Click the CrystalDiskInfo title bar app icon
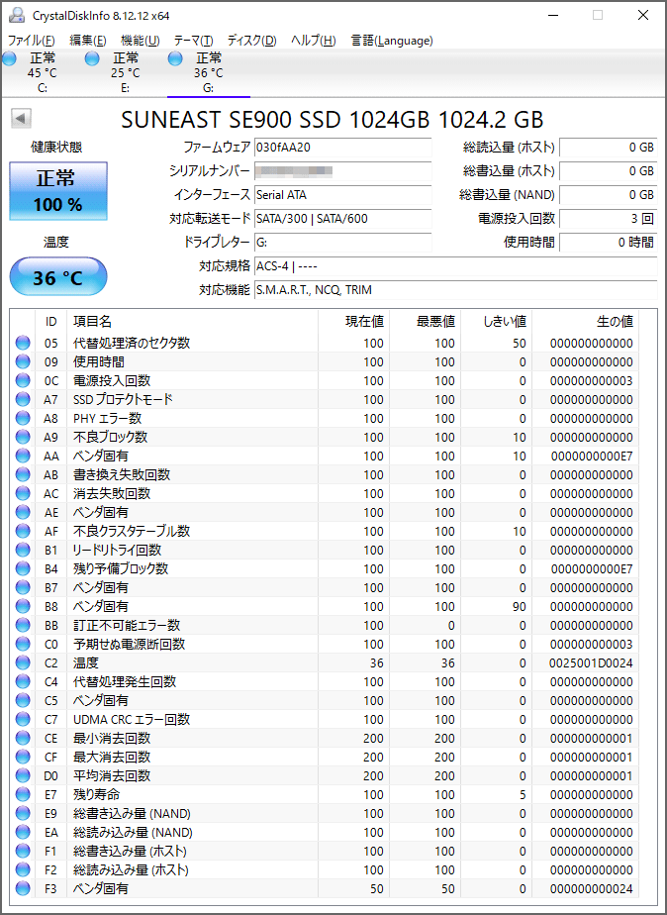Screen dimensions: 667x915 click(18, 15)
